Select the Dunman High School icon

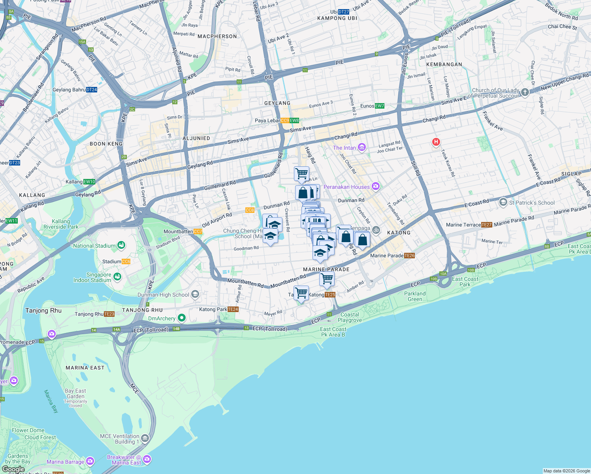(x=195, y=294)
